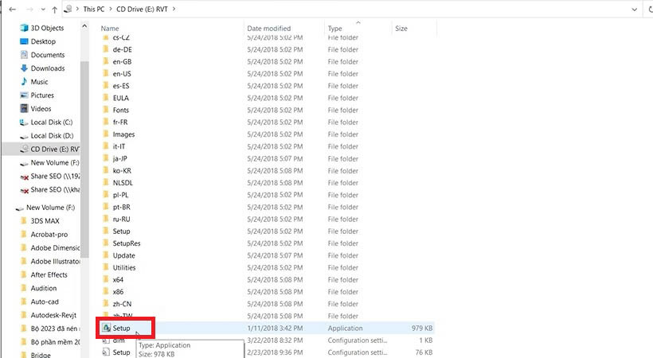The width and height of the screenshot is (653, 358).
Task: Click the 3D Objects cube icon
Action: (24, 28)
